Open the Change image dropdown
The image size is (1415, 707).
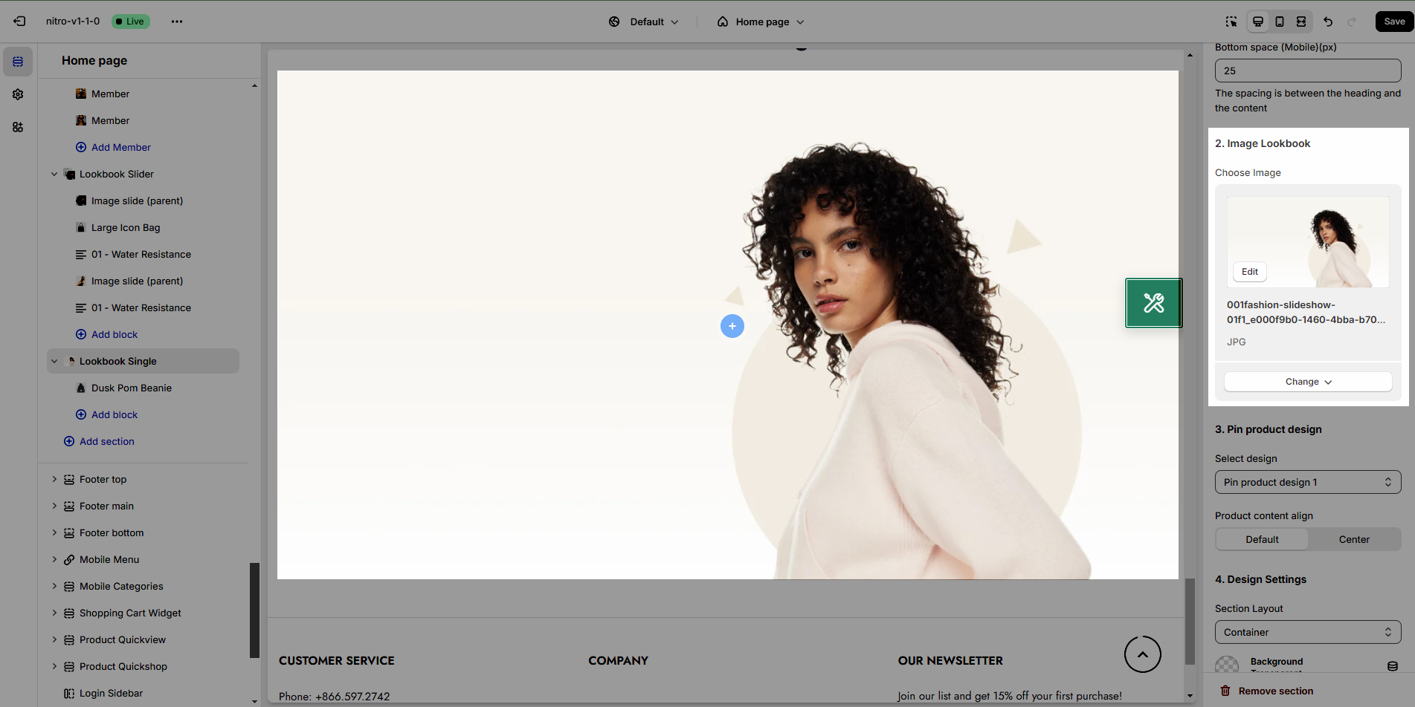pos(1308,382)
